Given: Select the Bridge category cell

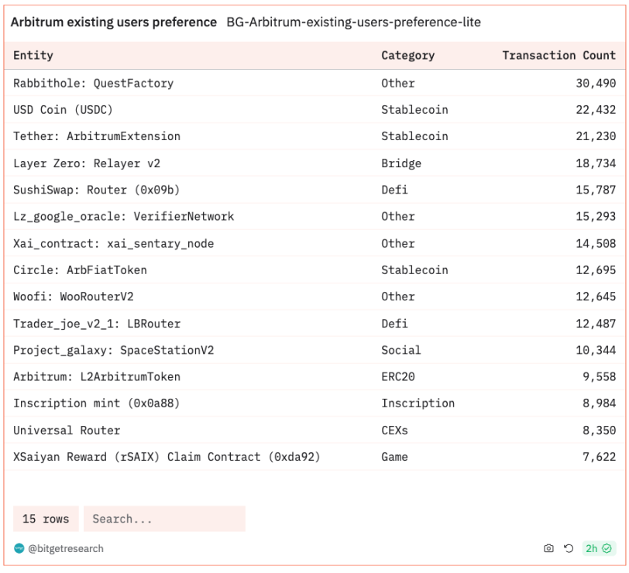Looking at the screenshot, I should click(401, 163).
